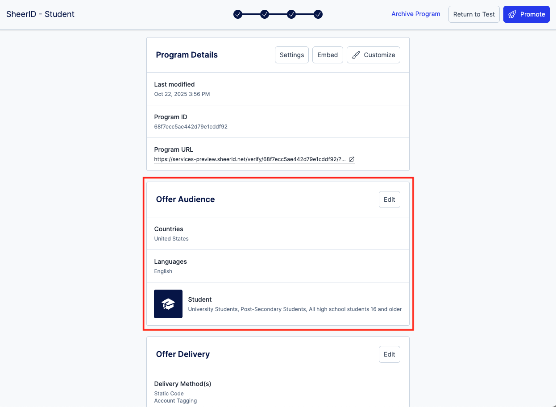Open the external link icon beside Program URL
Viewport: 556px width, 407px height.
352,159
